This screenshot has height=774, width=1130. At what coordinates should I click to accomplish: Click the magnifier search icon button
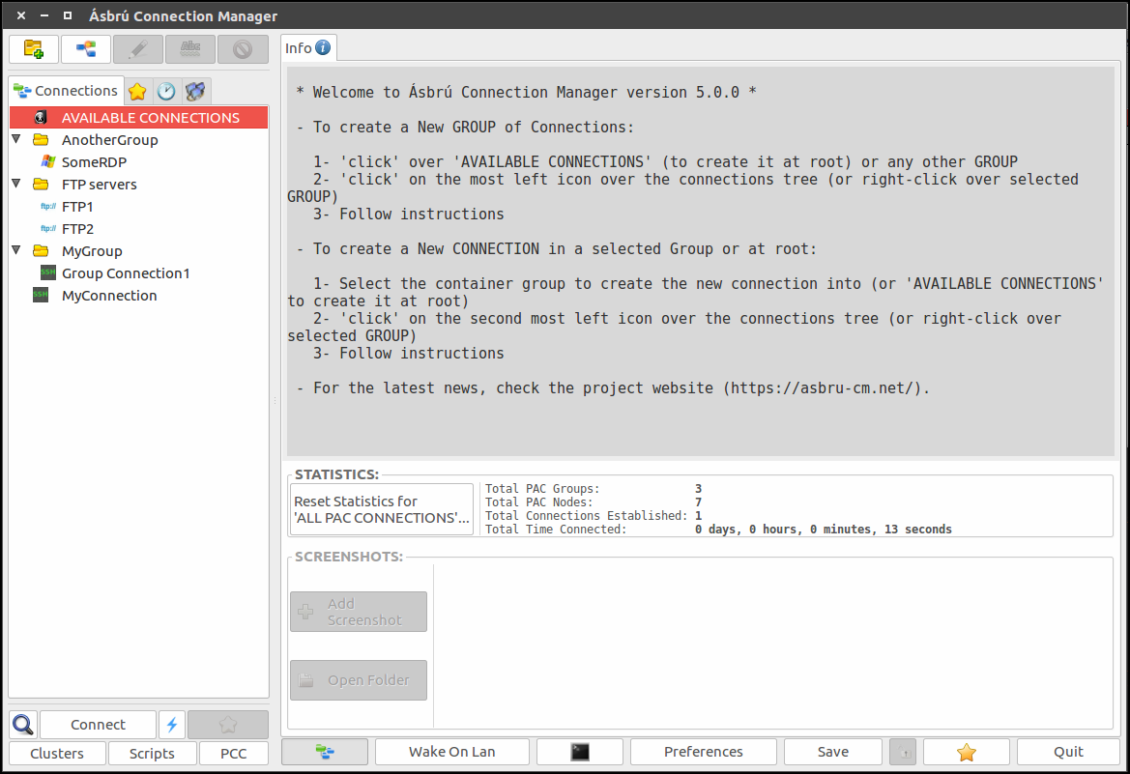[x=24, y=725]
